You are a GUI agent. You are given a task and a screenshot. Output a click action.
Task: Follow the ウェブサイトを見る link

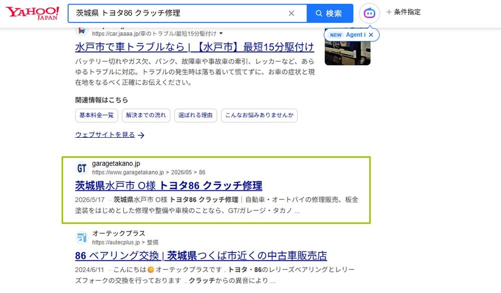110,135
